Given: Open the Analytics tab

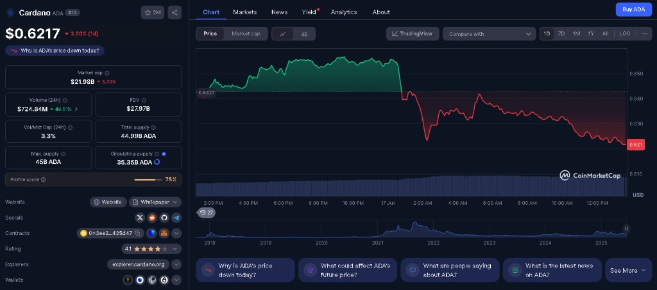Looking at the screenshot, I should (344, 12).
